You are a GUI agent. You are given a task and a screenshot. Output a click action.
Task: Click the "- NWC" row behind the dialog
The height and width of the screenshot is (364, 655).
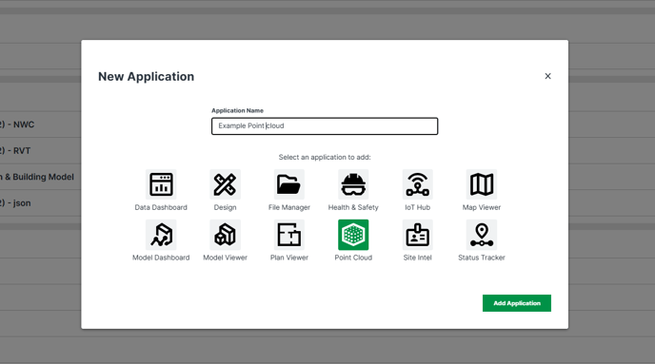coord(41,125)
